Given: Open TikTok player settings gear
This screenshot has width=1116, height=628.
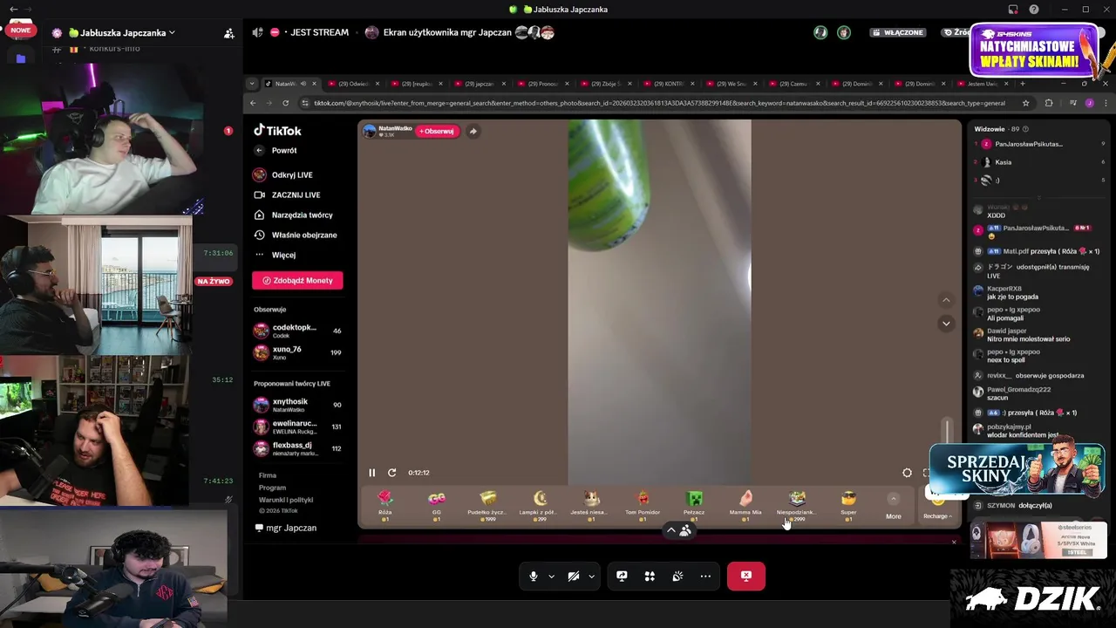Looking at the screenshot, I should pyautogui.click(x=907, y=473).
